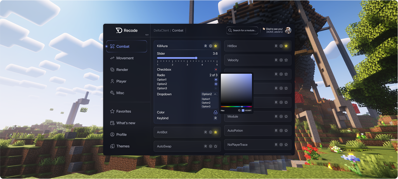
Task: Adjust the hue slider in color picker
Action: tap(236, 107)
